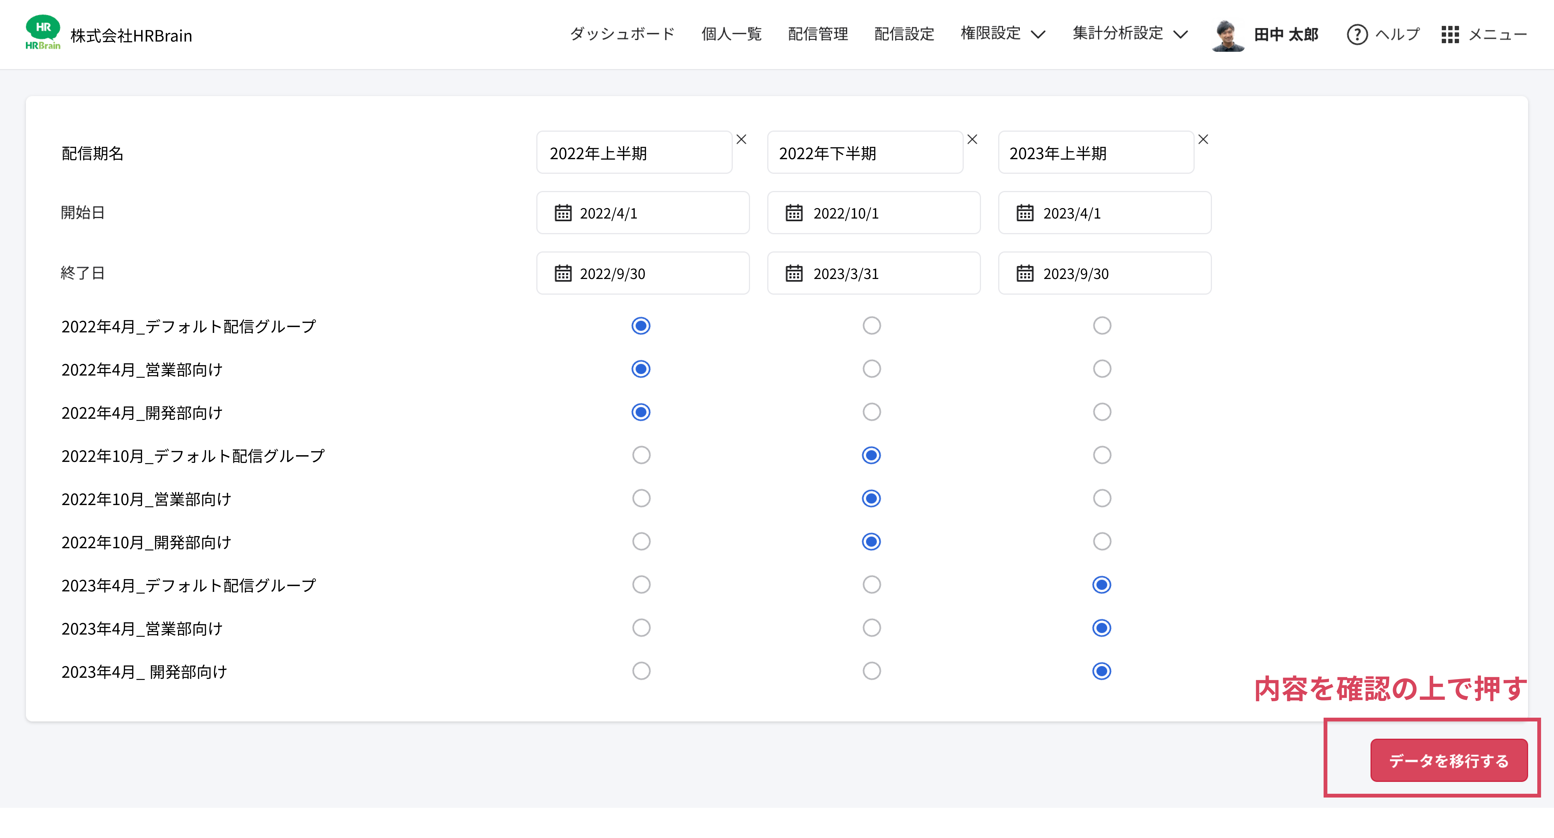Open calendar for end date 2023/9/30
The width and height of the screenshot is (1554, 838).
coord(1025,273)
